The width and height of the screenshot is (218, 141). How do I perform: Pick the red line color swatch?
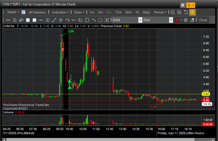coord(177,20)
